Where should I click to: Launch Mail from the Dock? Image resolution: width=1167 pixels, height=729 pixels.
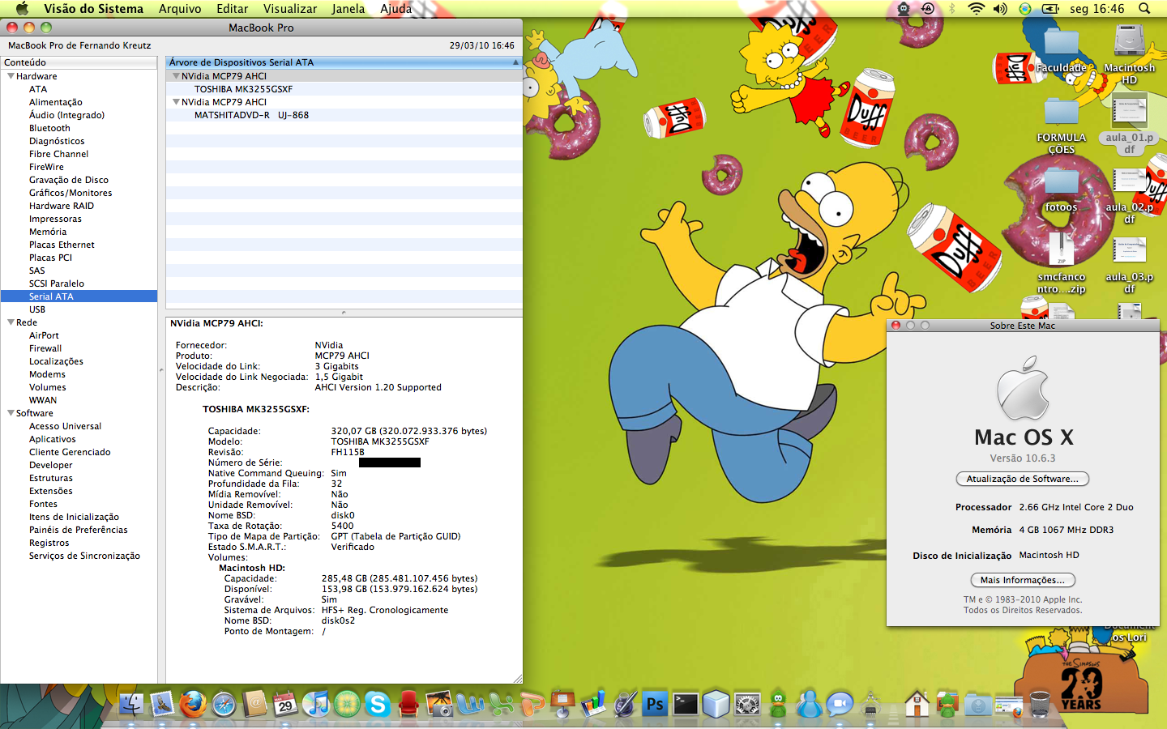[161, 705]
